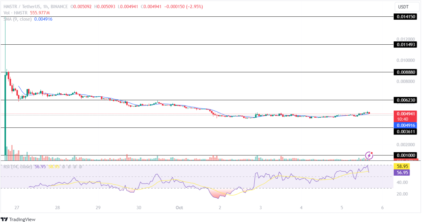Click the date label 6 on time axis

point(382,208)
